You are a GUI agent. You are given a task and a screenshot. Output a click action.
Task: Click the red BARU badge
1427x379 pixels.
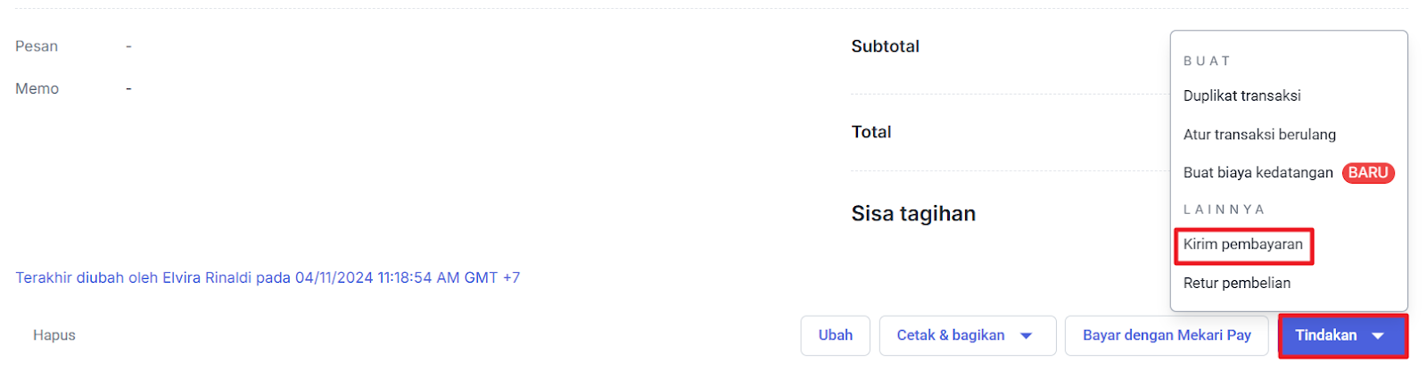pyautogui.click(x=1368, y=173)
